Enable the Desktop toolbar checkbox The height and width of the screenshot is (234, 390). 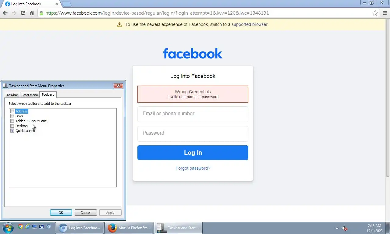[x=12, y=126]
